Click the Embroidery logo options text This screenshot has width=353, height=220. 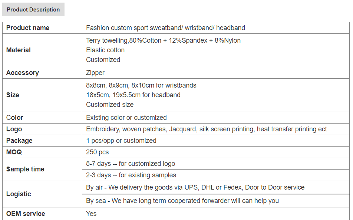click(206, 129)
